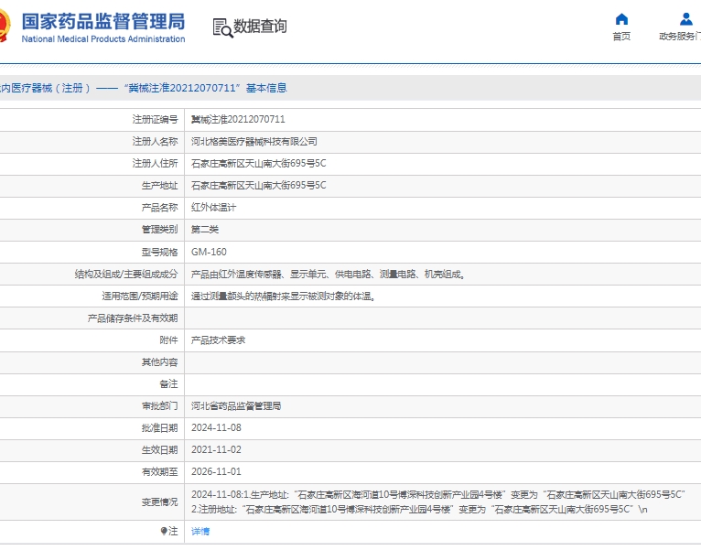Viewport: 701px width, 550px height.
Task: Open the 详情 details link
Action: (x=200, y=531)
